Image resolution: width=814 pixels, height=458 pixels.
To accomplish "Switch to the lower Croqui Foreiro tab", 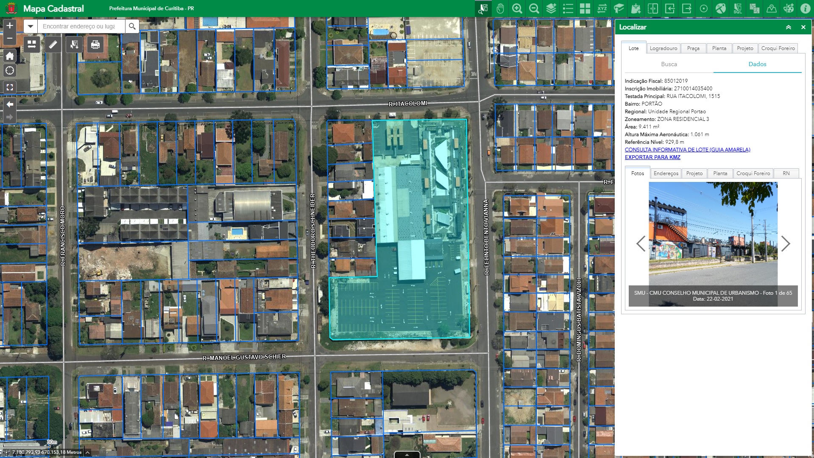I will (x=753, y=173).
